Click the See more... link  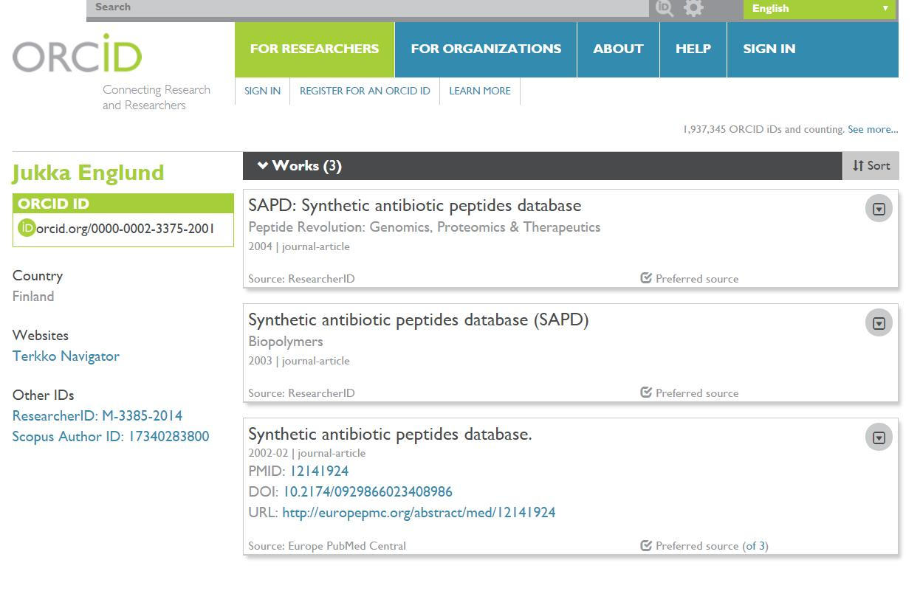tap(873, 129)
